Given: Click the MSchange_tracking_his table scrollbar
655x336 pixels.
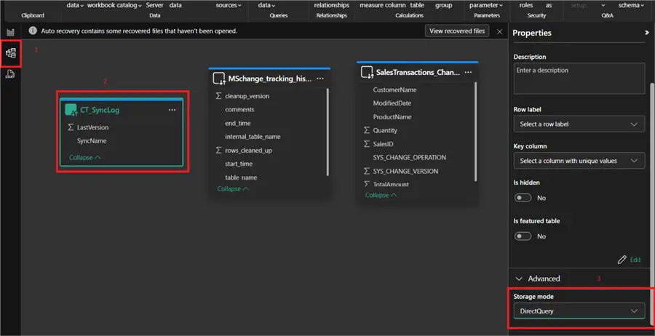Looking at the screenshot, I should 327,132.
